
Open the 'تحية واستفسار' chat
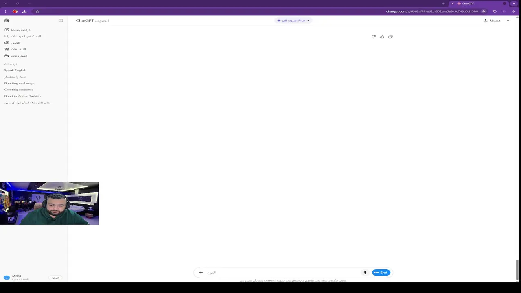coord(15,77)
